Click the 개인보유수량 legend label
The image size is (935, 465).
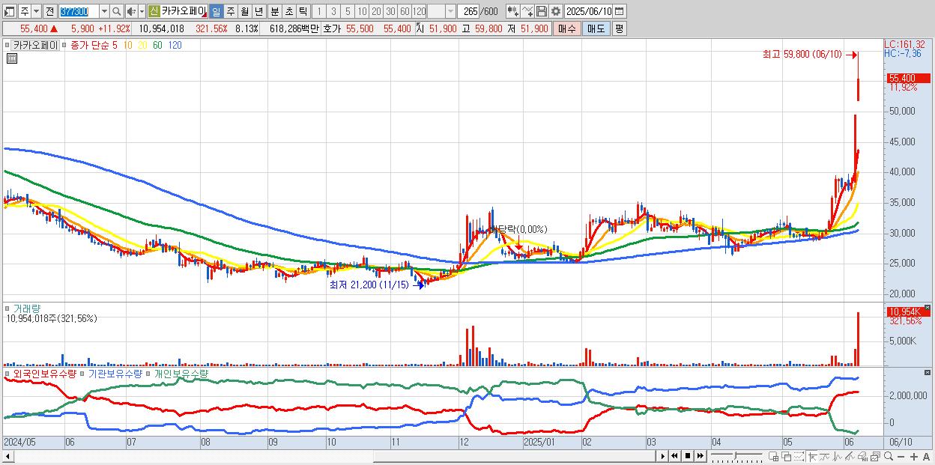(181, 373)
